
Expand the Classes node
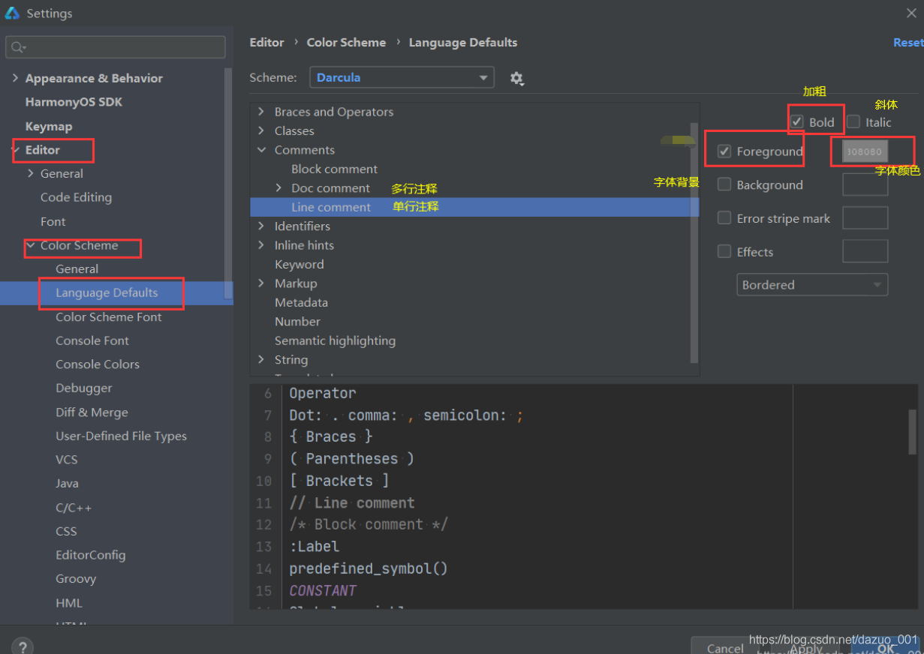click(261, 130)
